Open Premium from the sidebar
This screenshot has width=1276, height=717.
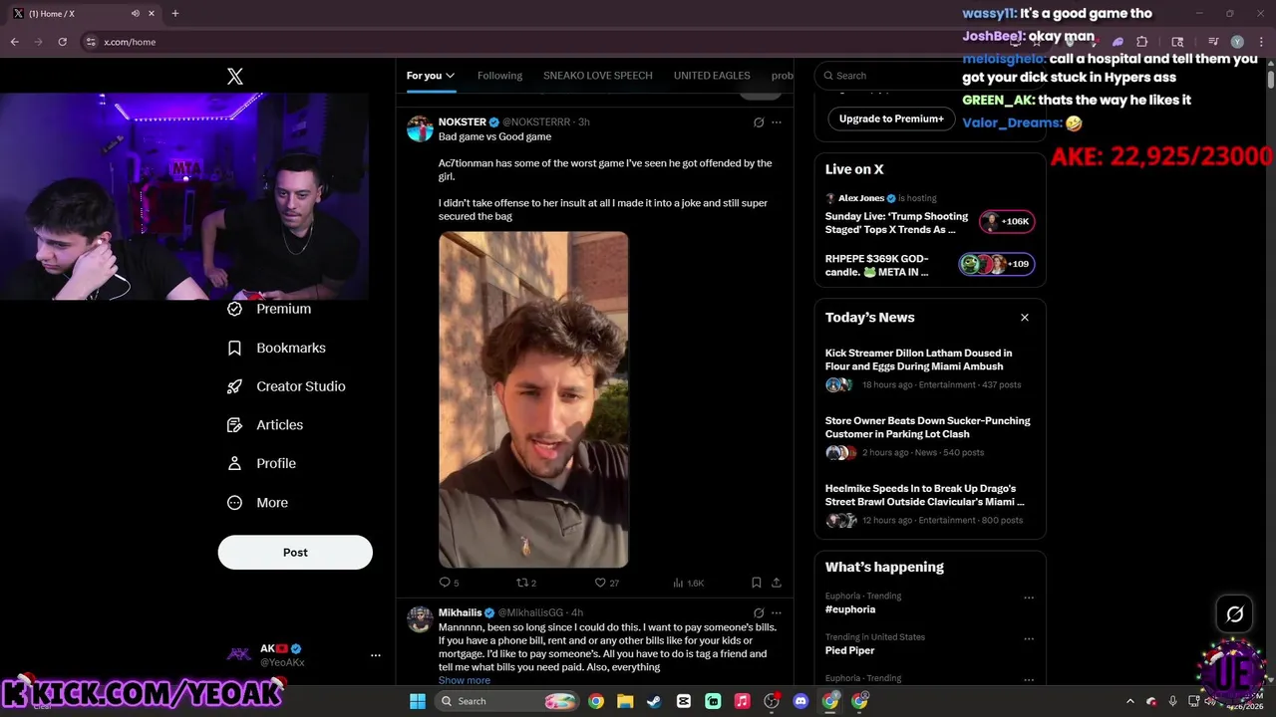point(269,309)
